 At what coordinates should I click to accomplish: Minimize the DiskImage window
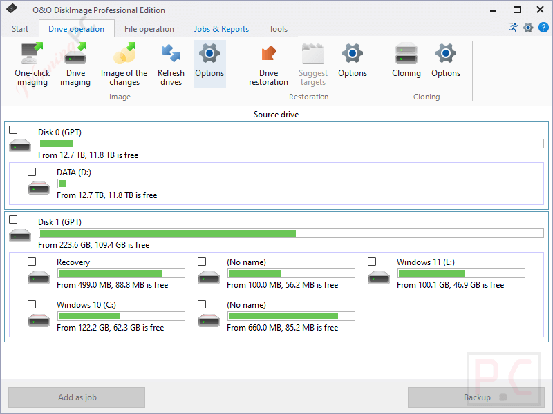point(494,10)
